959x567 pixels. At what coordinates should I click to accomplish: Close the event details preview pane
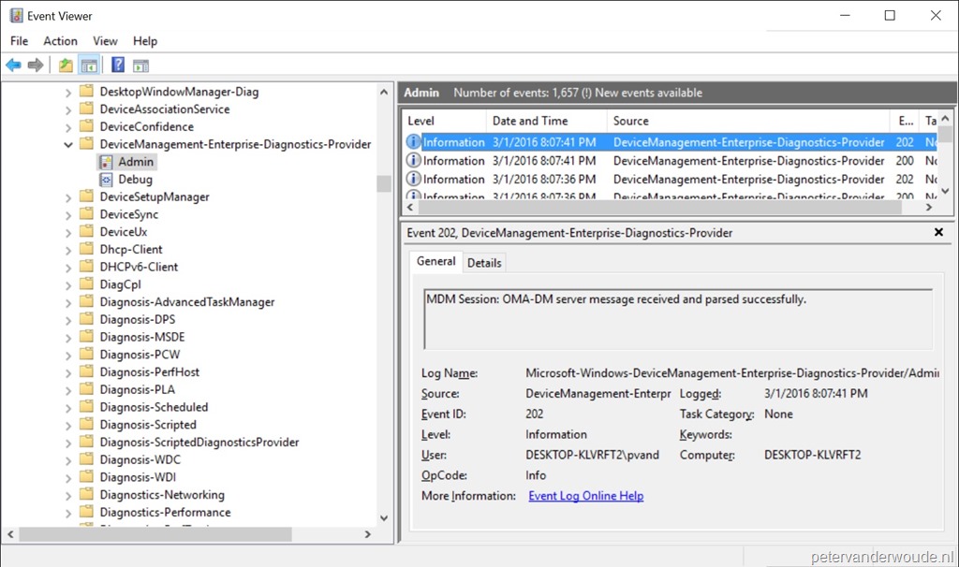click(938, 231)
